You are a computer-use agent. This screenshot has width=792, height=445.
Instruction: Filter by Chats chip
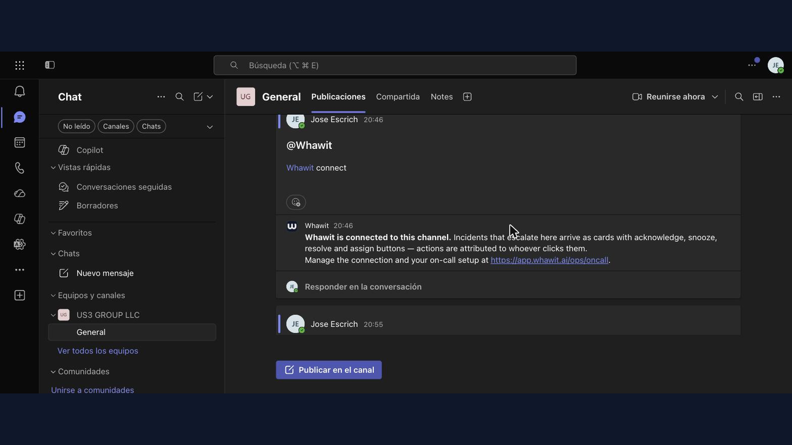tap(151, 126)
